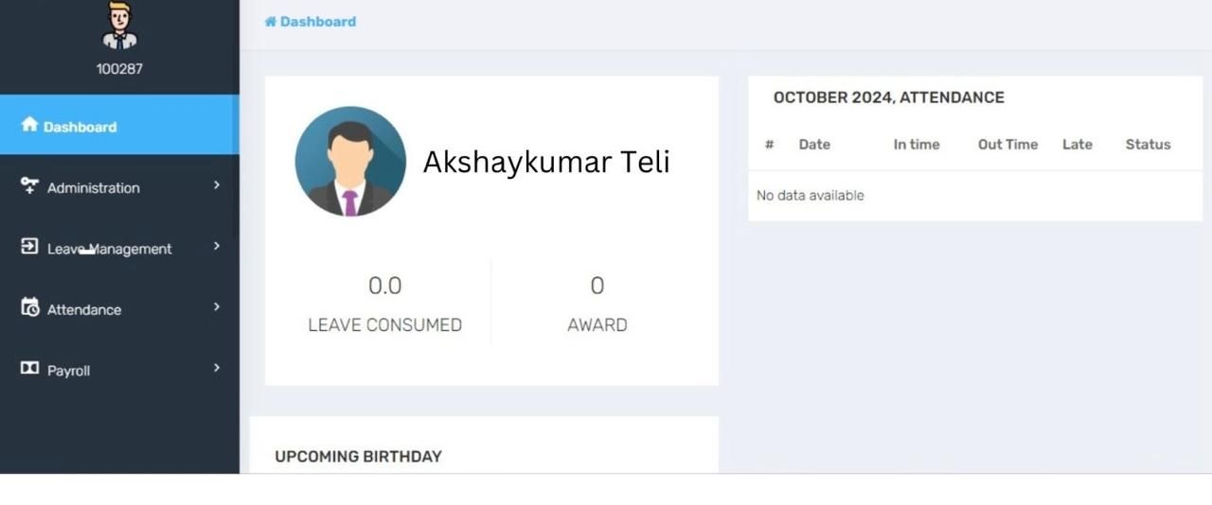Select the Dashboard sidebar menu item
Image resolution: width=1212 pixels, height=505 pixels.
pyautogui.click(x=80, y=127)
